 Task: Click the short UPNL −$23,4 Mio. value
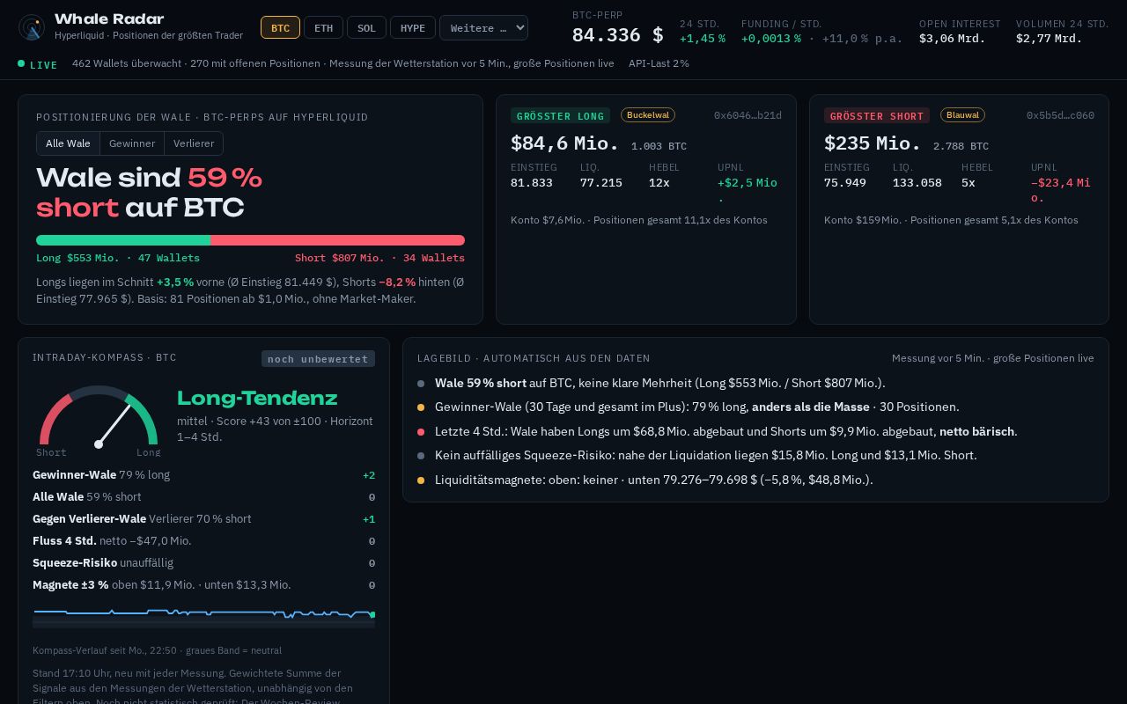(1061, 189)
